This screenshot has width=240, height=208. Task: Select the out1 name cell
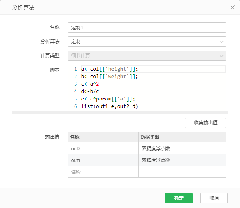pyautogui.click(x=103, y=161)
